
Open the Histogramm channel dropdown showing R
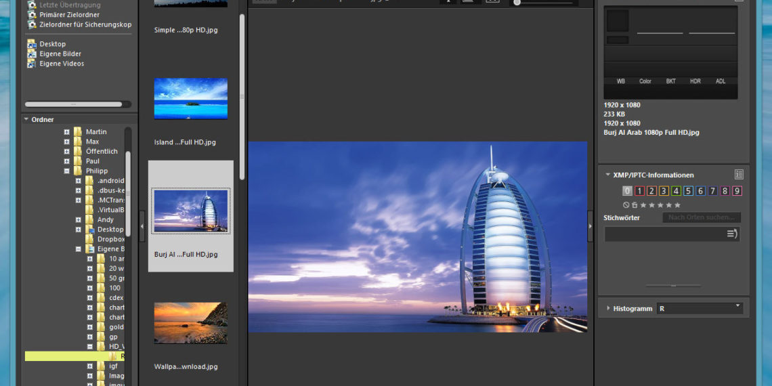700,309
